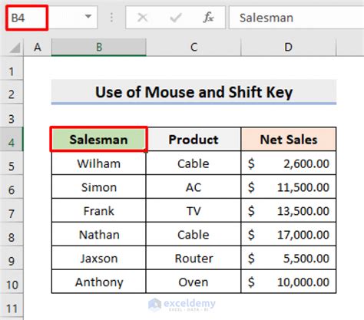Select row 8 header
Screen dimensions: 364x320
[x=12, y=234]
